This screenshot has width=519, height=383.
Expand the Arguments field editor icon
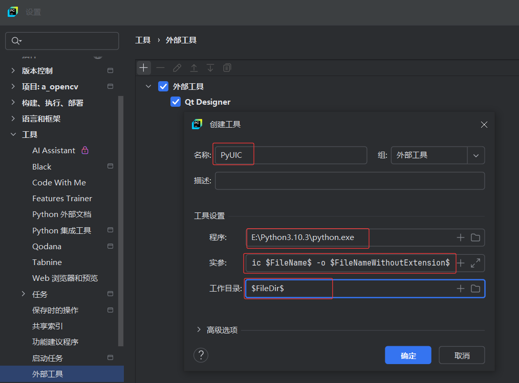pyautogui.click(x=475, y=263)
